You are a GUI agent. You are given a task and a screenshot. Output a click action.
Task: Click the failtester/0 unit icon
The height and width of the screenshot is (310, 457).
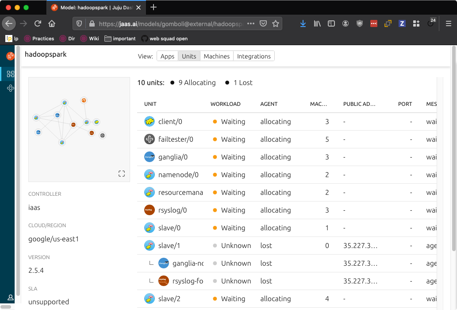149,139
